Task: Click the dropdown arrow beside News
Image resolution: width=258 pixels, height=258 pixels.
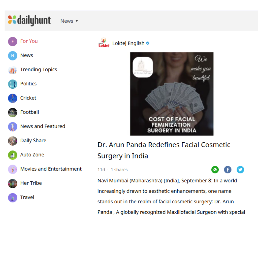Action: click(x=77, y=21)
